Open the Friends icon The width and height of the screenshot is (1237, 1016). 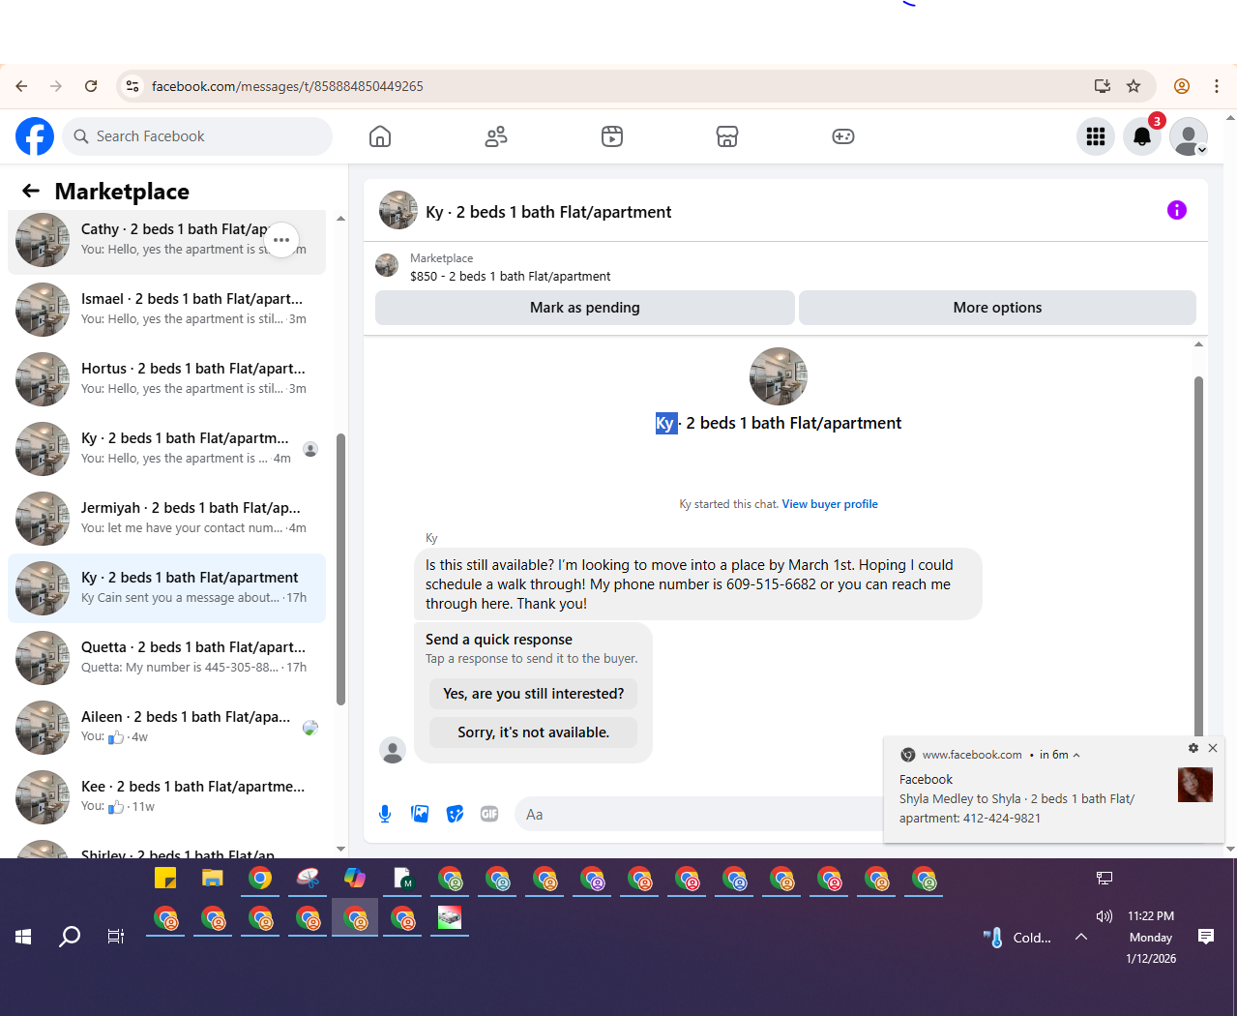(x=496, y=136)
